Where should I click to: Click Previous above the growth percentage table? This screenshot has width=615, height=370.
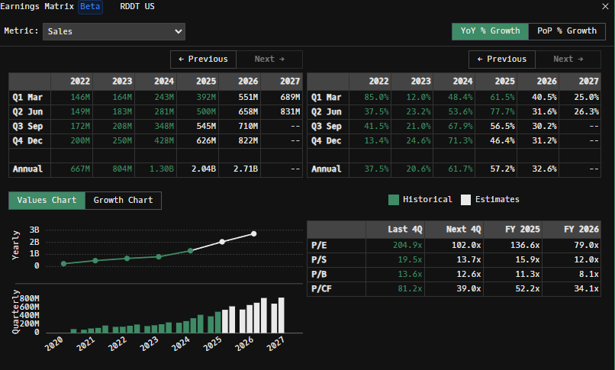502,60
